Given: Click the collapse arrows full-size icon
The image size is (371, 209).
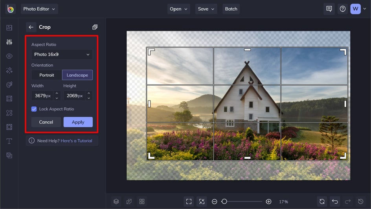Looking at the screenshot, I should [202, 202].
